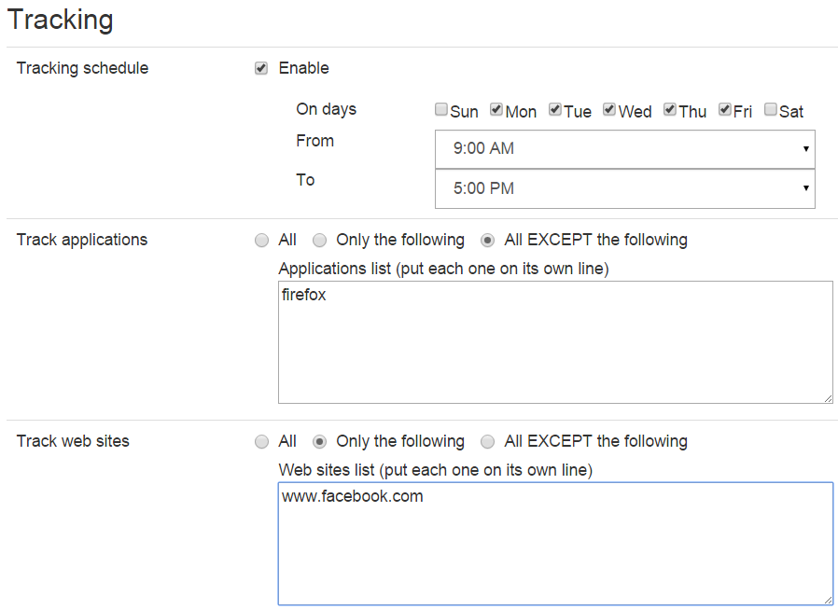
Task: Check the Sun day checkbox
Action: [441, 110]
